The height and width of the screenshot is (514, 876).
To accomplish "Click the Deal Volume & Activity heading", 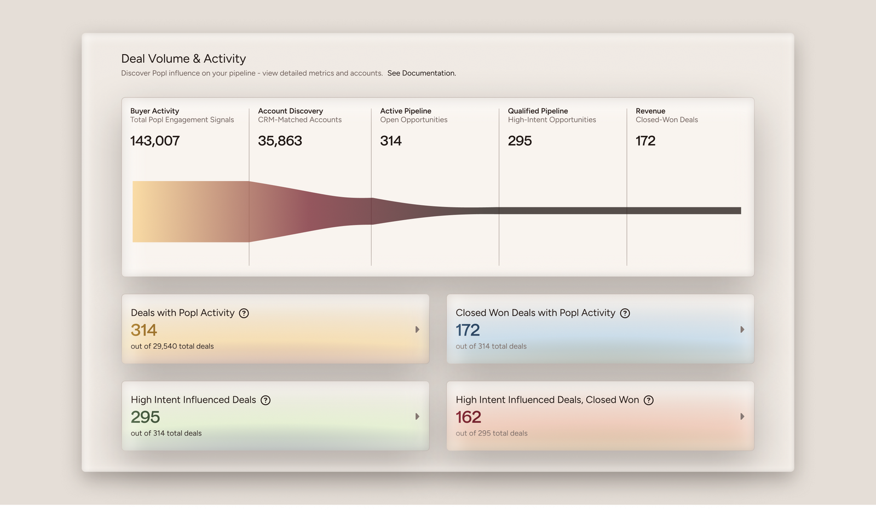I will (x=183, y=59).
